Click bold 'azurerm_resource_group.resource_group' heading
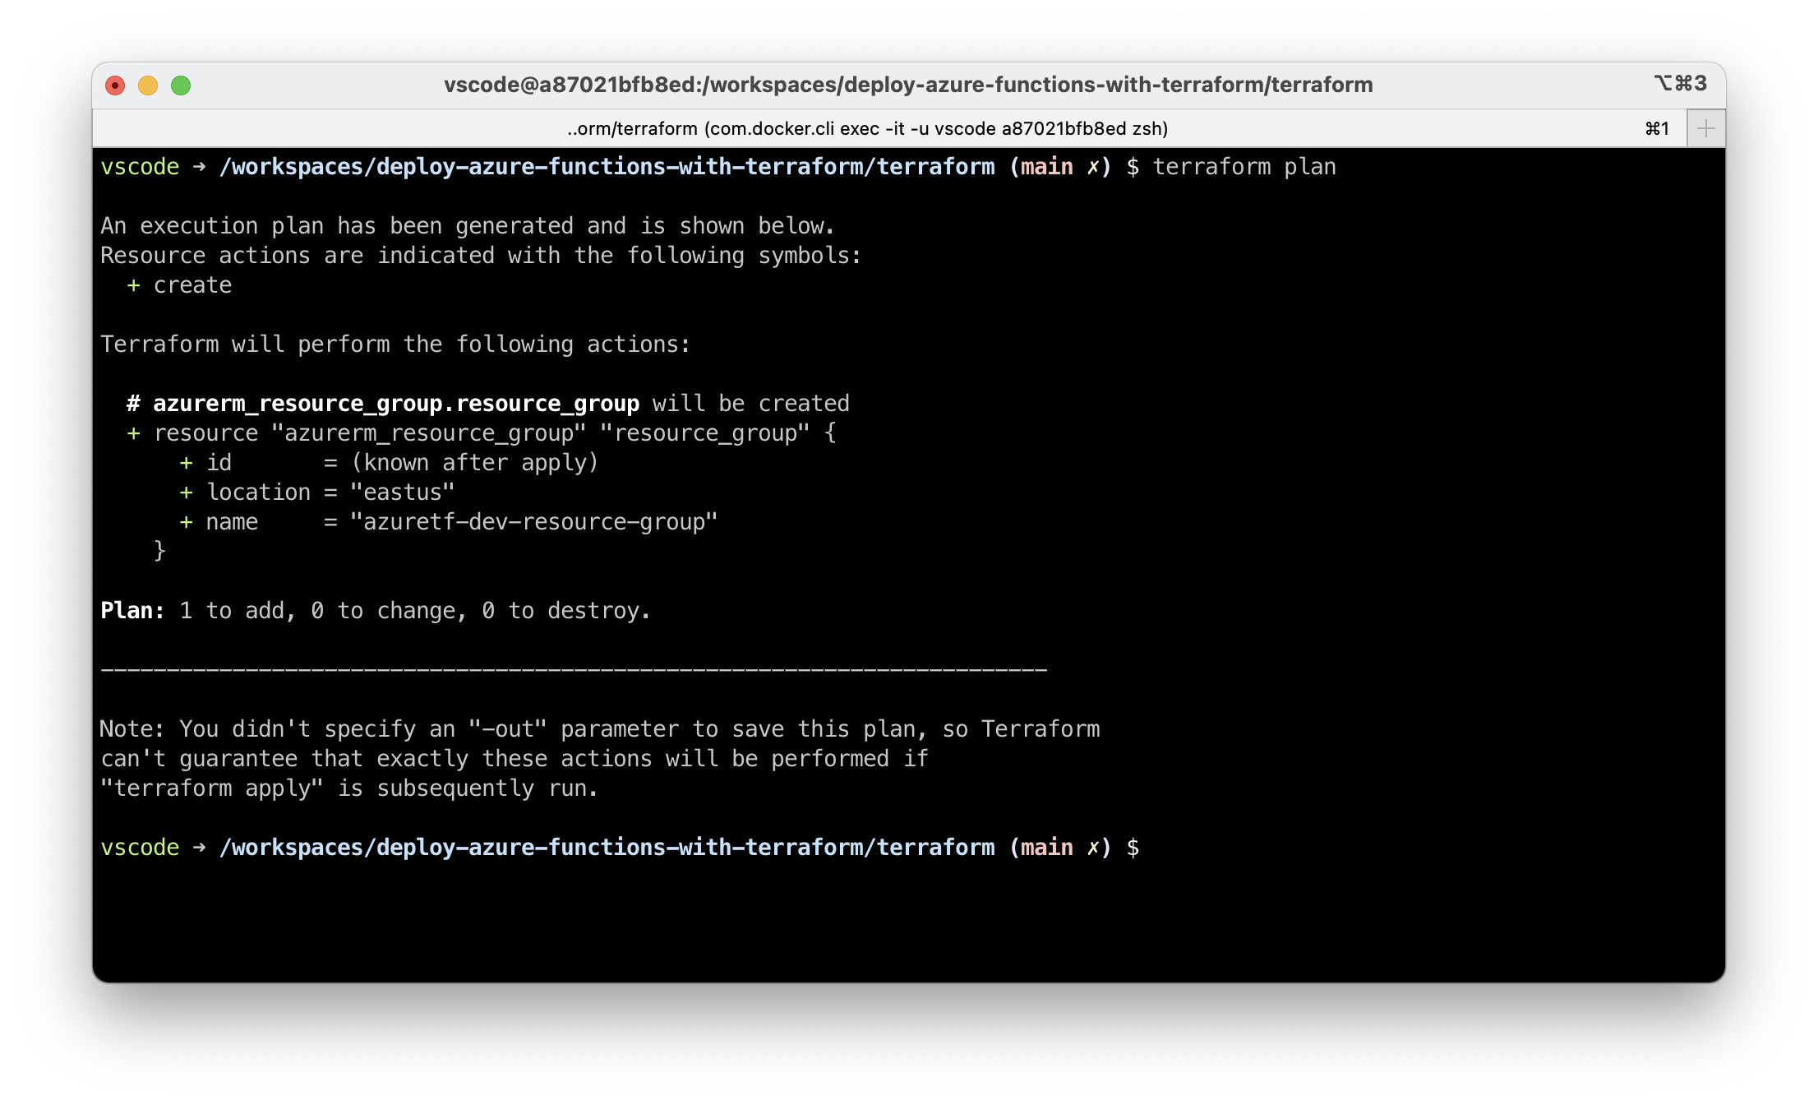Viewport: 1818px width, 1105px height. pos(396,404)
